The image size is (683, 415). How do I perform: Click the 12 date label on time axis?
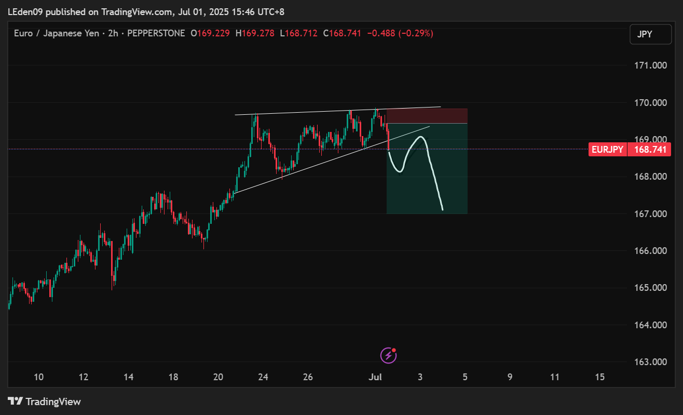[84, 377]
